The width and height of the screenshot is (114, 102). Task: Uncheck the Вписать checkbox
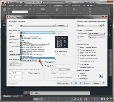(46, 62)
